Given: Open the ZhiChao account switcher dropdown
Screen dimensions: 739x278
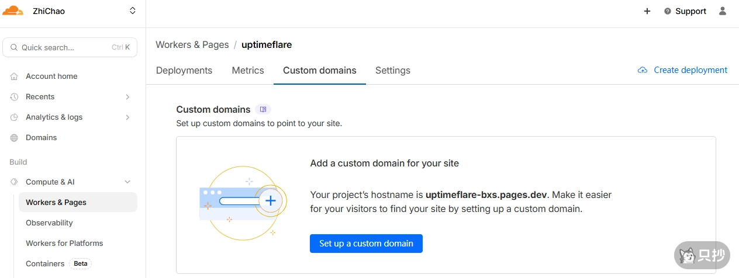Looking at the screenshot, I should point(132,11).
